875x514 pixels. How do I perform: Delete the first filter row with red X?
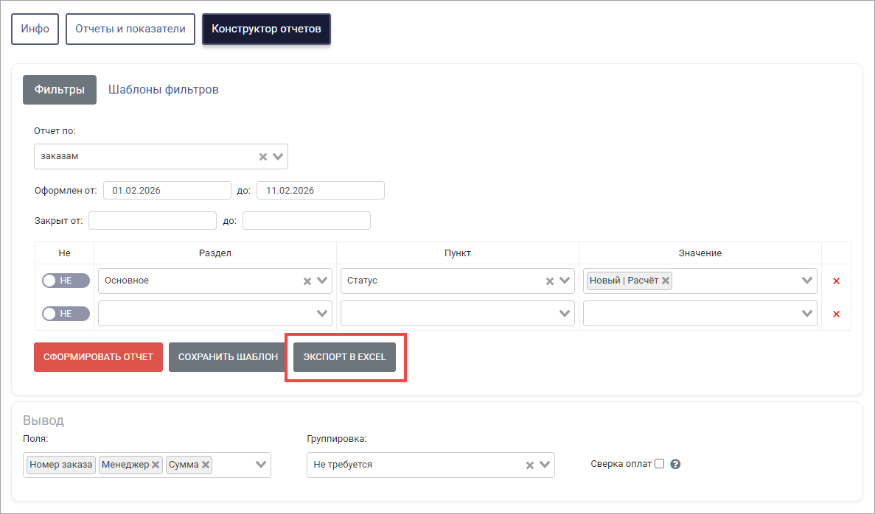click(836, 281)
